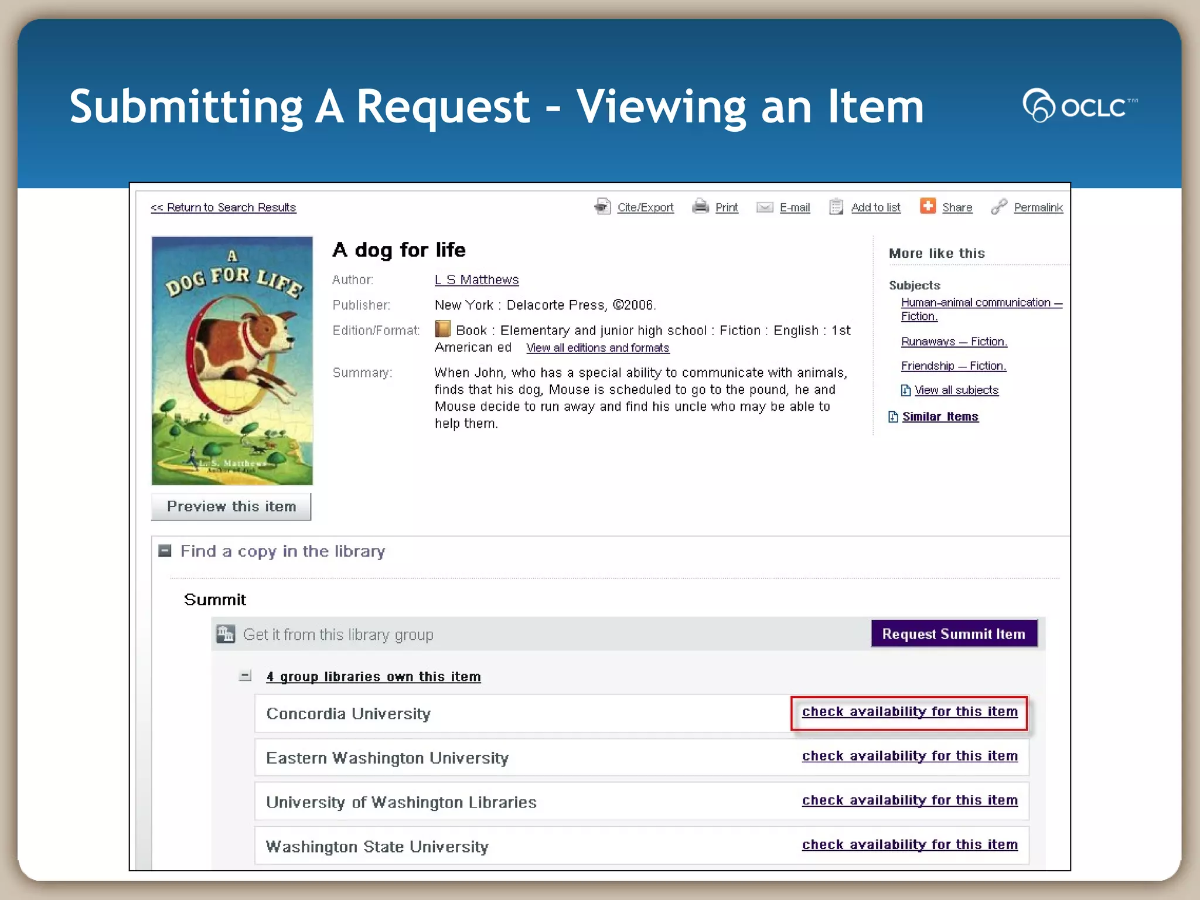1200x900 pixels.
Task: Click the Summit group heading
Action: coord(215,600)
